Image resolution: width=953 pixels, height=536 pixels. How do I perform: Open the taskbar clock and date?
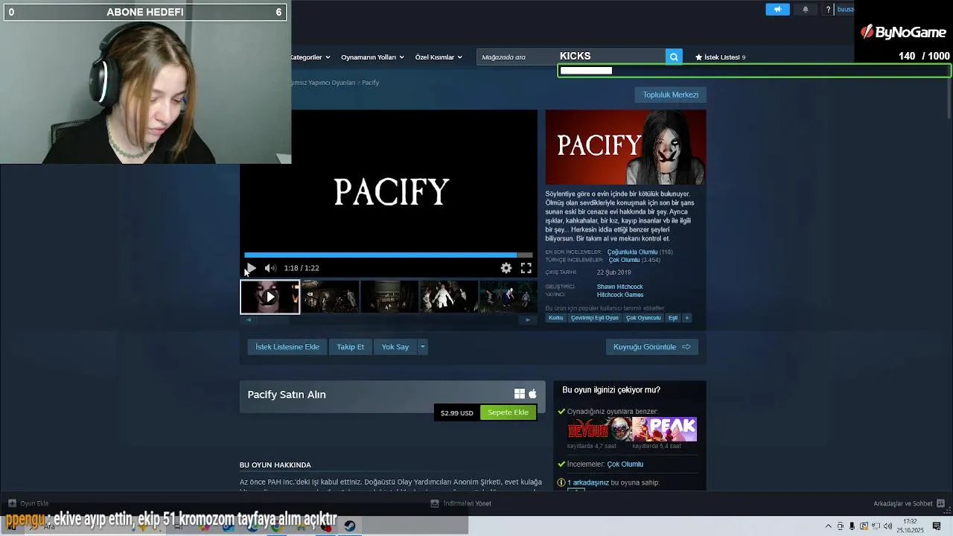coord(911,526)
